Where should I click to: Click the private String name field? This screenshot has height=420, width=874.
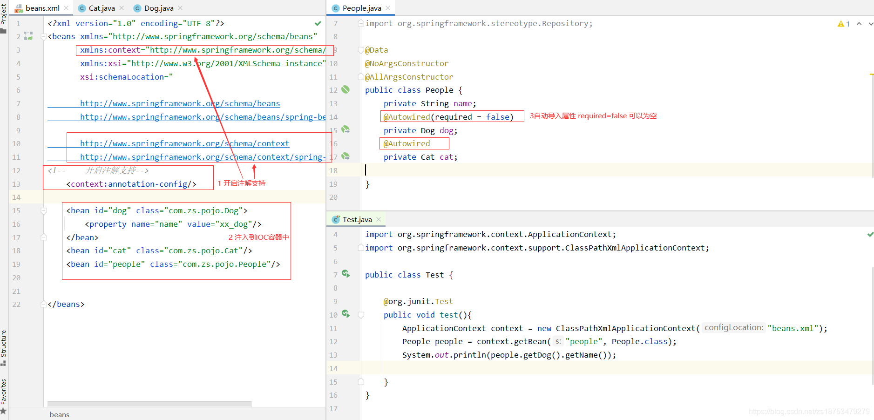click(x=430, y=103)
